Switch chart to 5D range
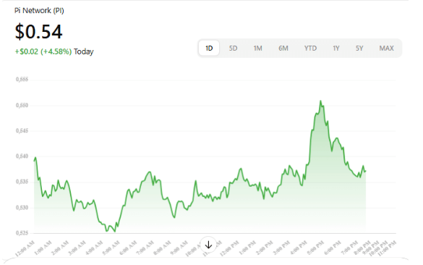The image size is (423, 265). click(233, 49)
